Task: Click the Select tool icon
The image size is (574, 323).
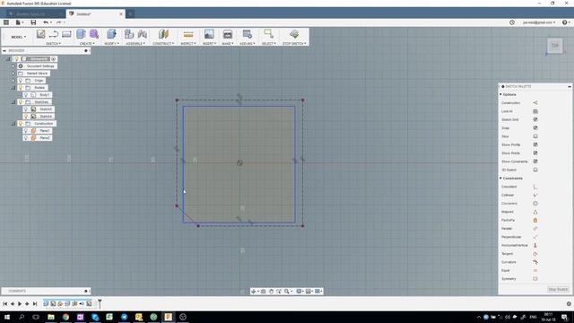Action: click(x=268, y=34)
